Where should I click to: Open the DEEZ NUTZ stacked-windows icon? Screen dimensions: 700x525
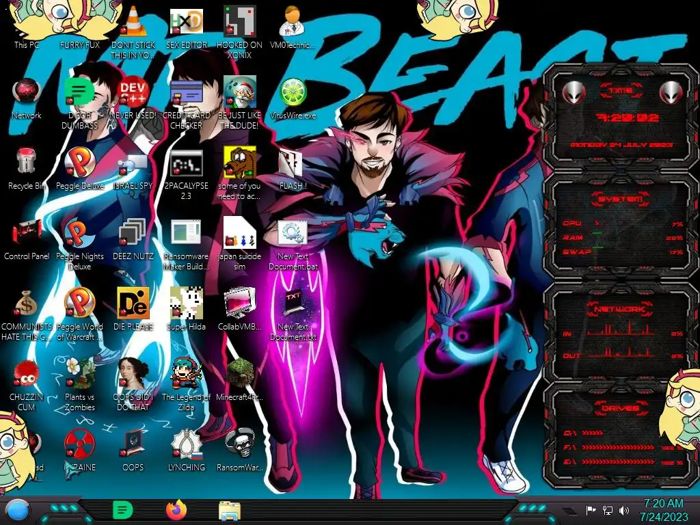(x=133, y=232)
